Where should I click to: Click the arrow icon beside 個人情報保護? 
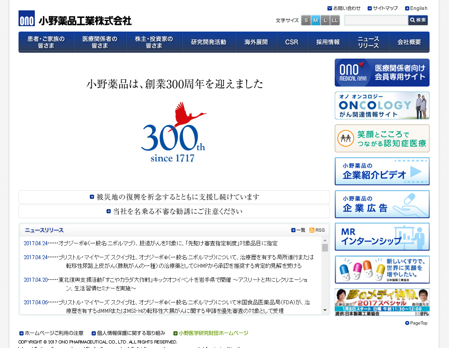pyautogui.click(x=94, y=333)
